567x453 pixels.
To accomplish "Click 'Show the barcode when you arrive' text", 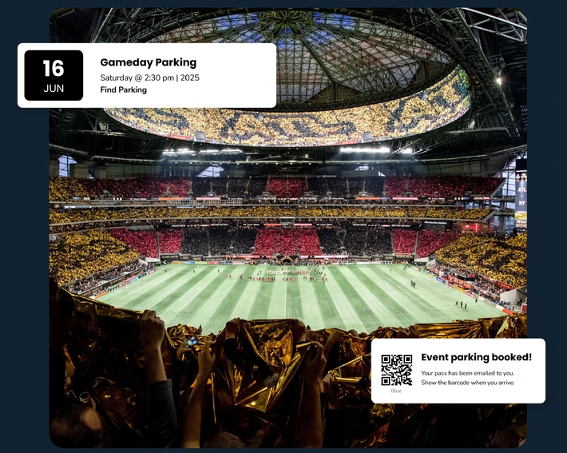I will [x=467, y=383].
